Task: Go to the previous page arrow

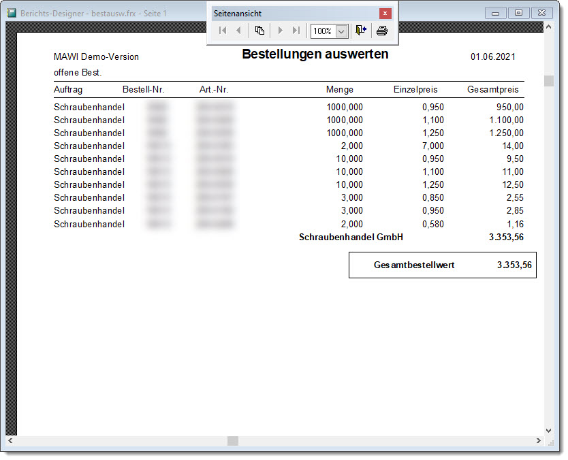Action: tap(238, 31)
